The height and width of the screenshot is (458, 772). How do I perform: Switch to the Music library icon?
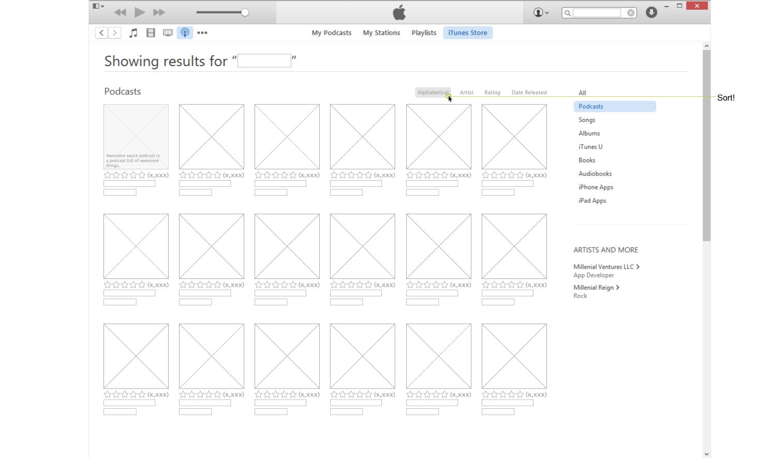point(133,33)
